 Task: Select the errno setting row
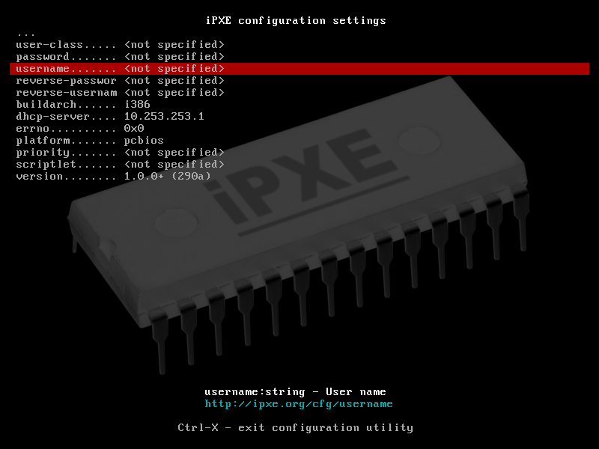pos(75,129)
